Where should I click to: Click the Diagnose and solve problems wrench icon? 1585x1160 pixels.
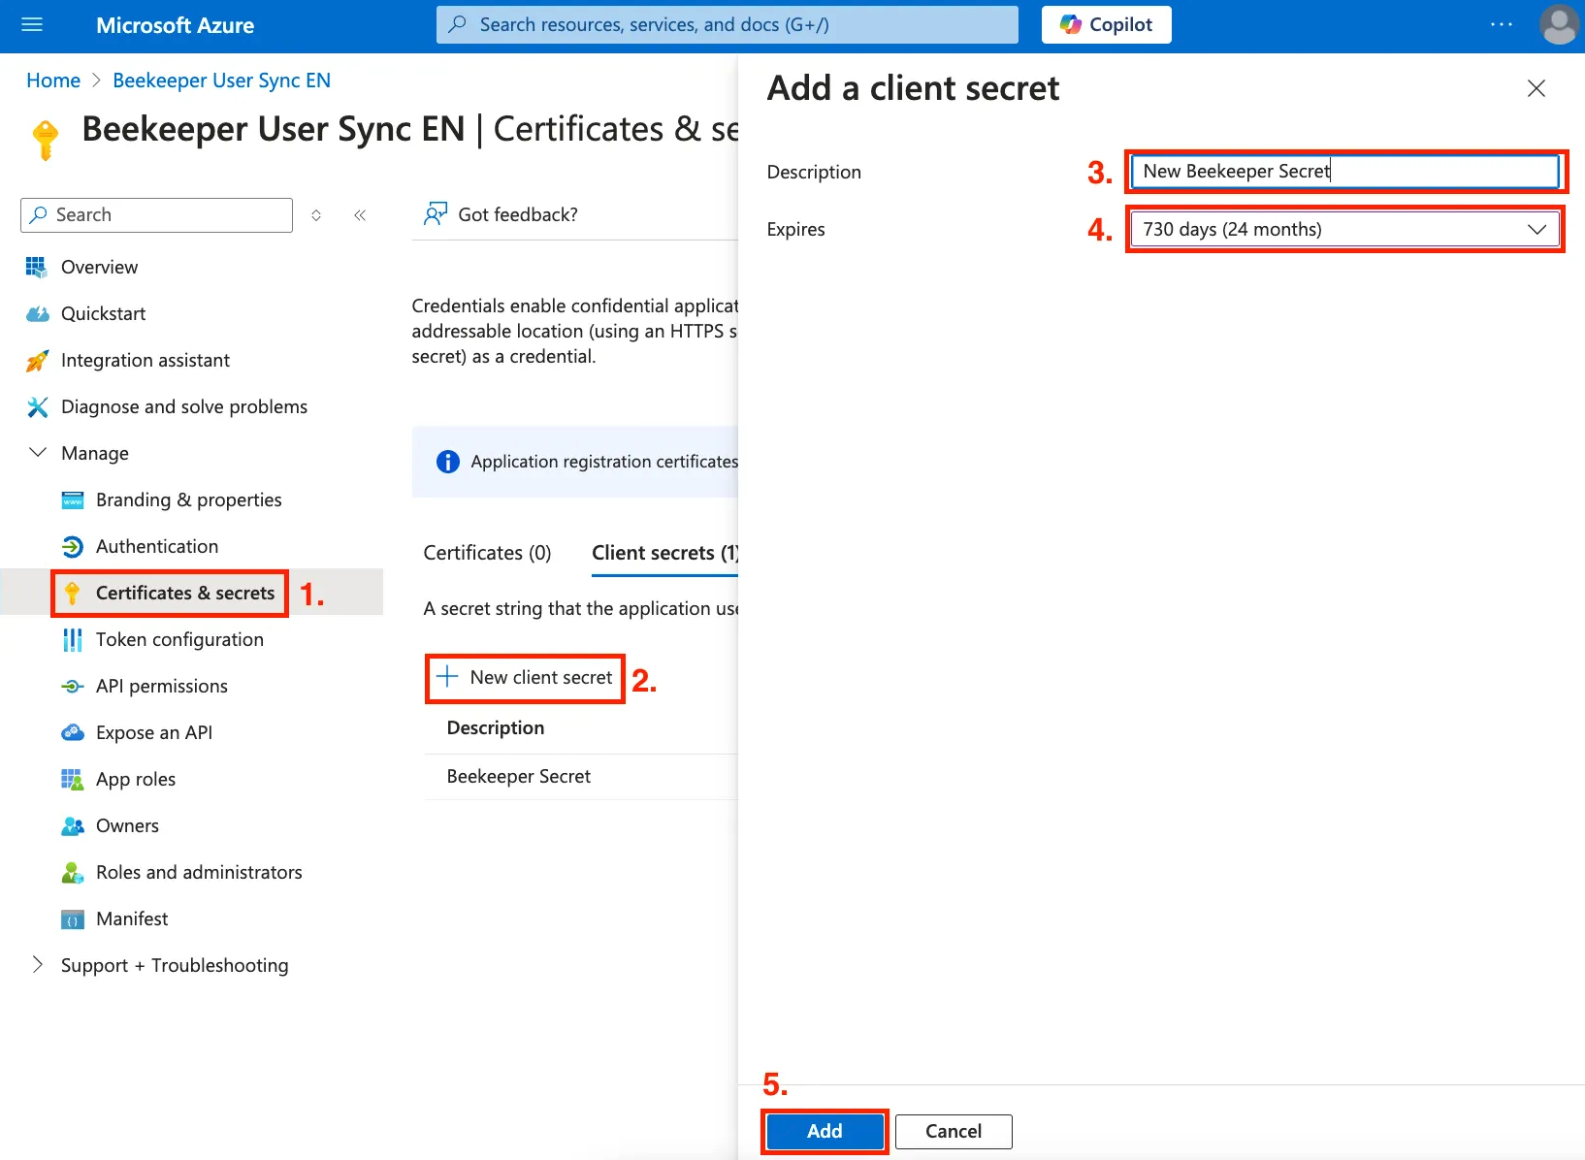pyautogui.click(x=37, y=407)
